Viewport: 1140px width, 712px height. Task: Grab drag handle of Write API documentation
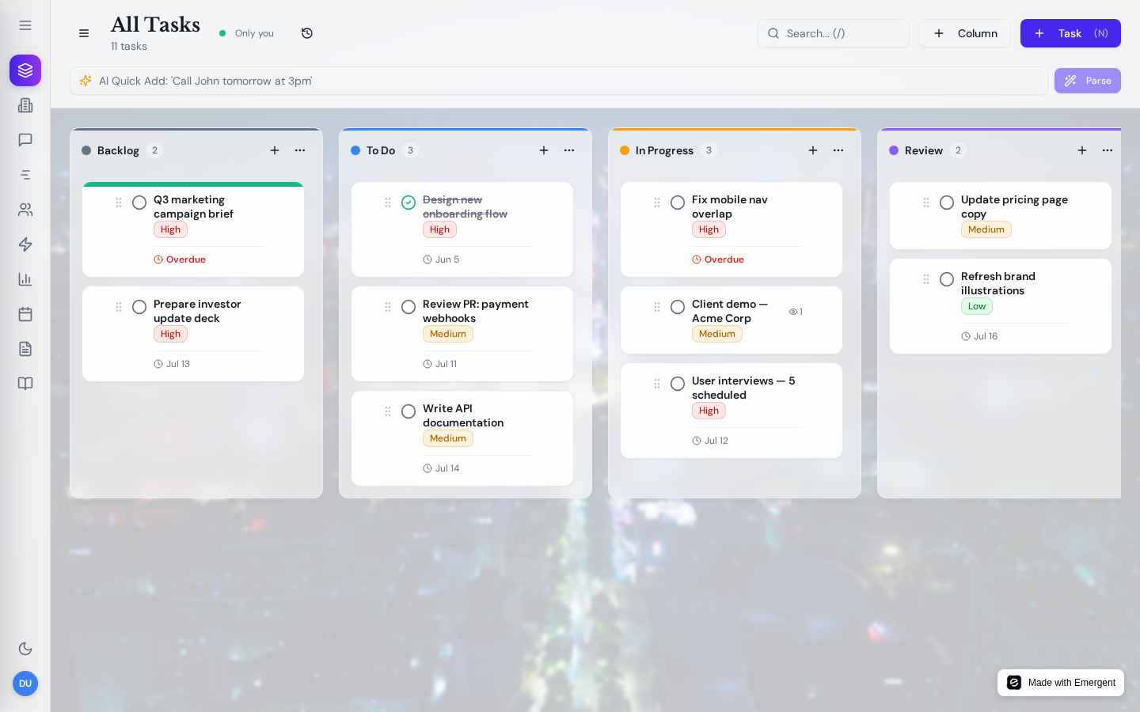pyautogui.click(x=388, y=411)
